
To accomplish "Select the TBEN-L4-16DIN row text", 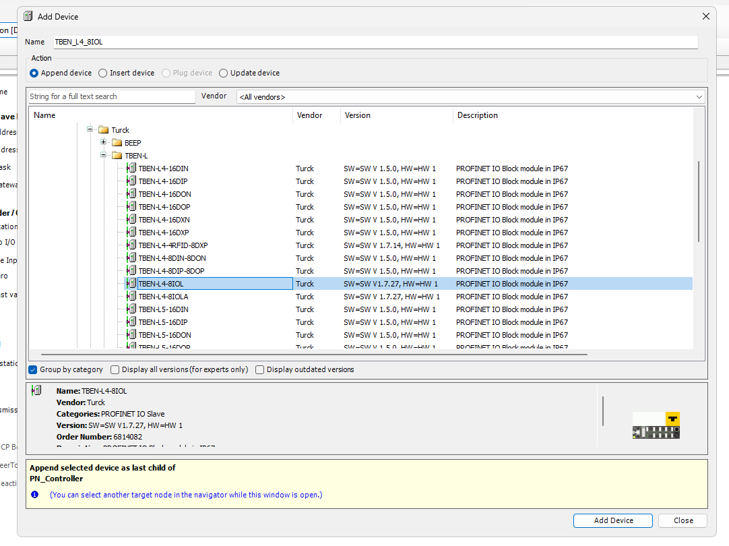I will click(163, 169).
